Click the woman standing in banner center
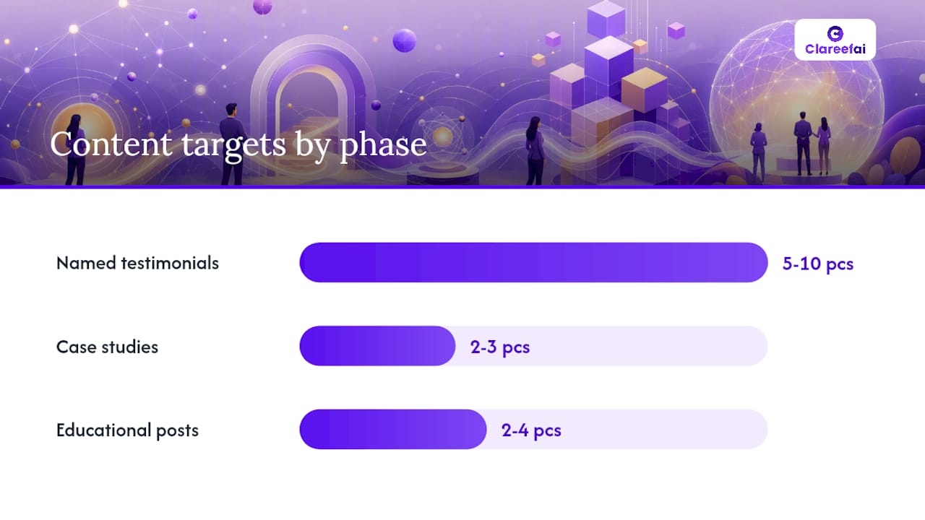The width and height of the screenshot is (925, 520). [x=535, y=150]
